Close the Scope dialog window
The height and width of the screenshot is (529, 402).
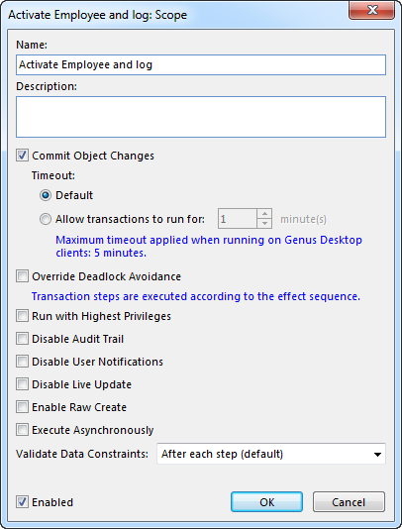pos(372,10)
